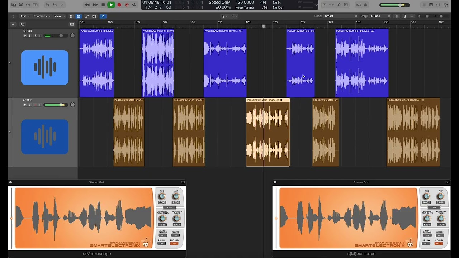Open the Editors pane
This screenshot has height=258, width=459.
(62, 5)
